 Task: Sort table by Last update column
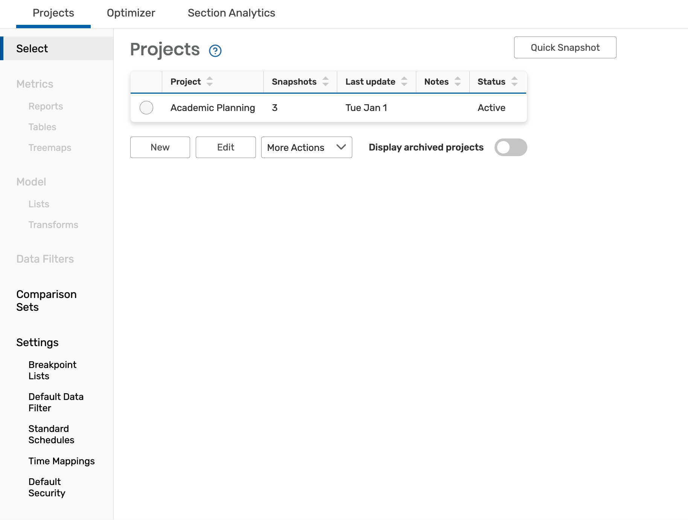[x=404, y=81]
